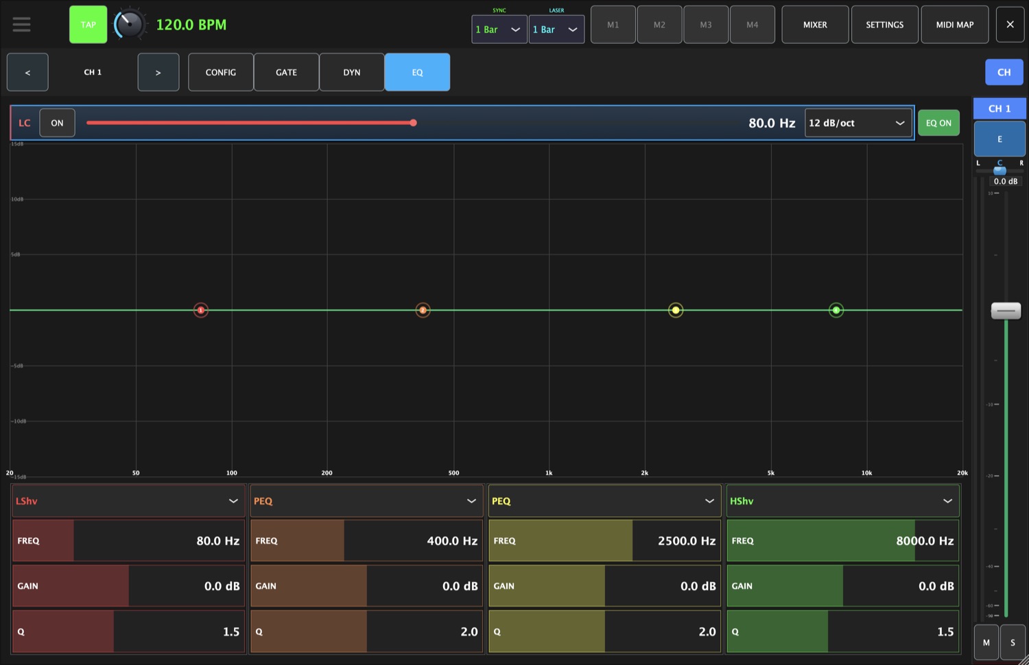Click the pan slider on channel strip
Image resolution: width=1029 pixels, height=665 pixels.
(1000, 170)
